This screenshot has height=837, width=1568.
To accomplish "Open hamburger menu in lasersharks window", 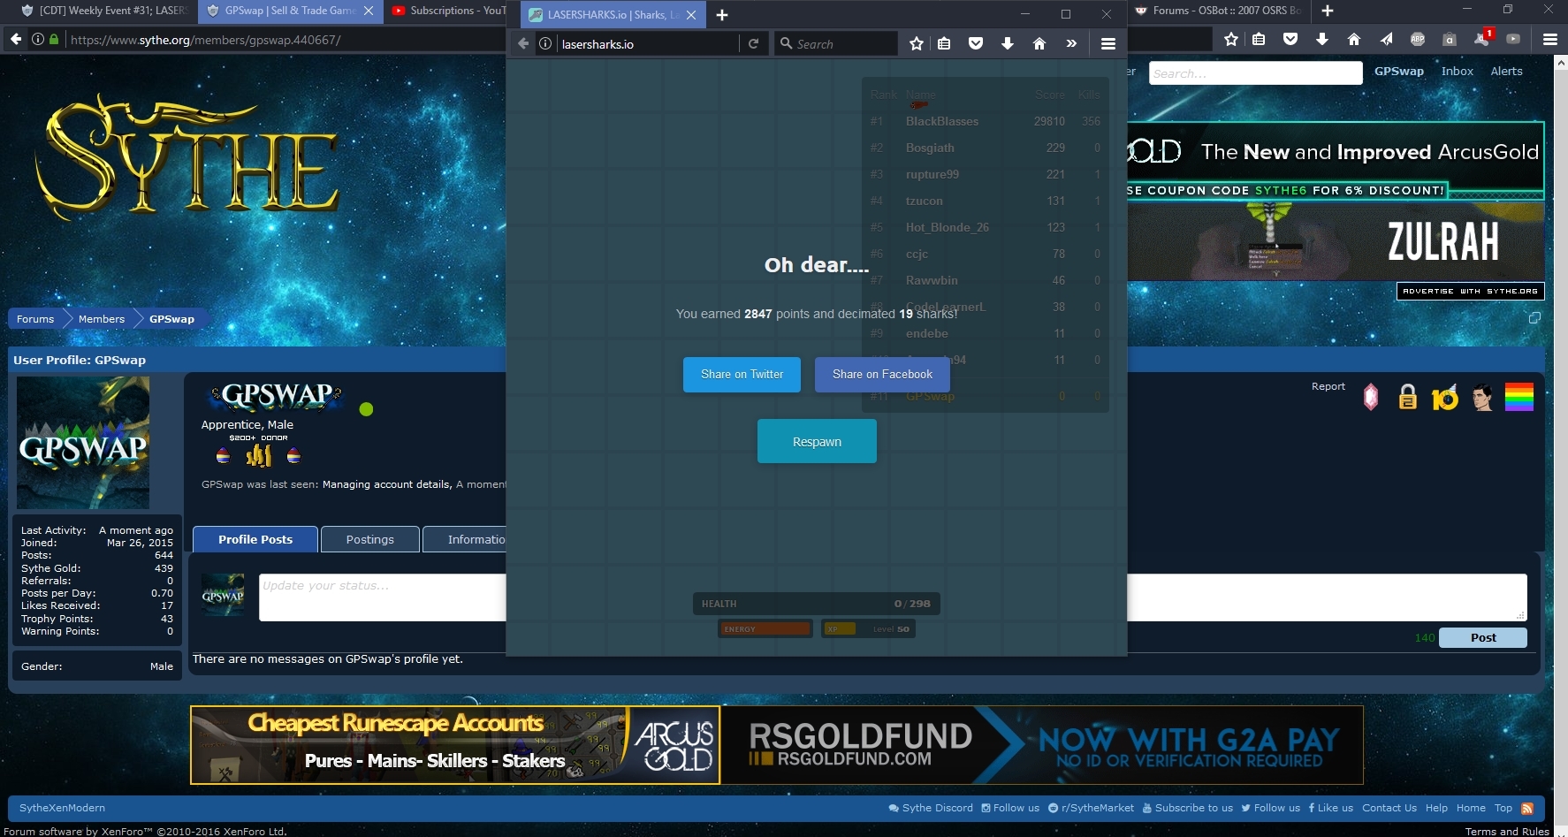I will [x=1108, y=43].
